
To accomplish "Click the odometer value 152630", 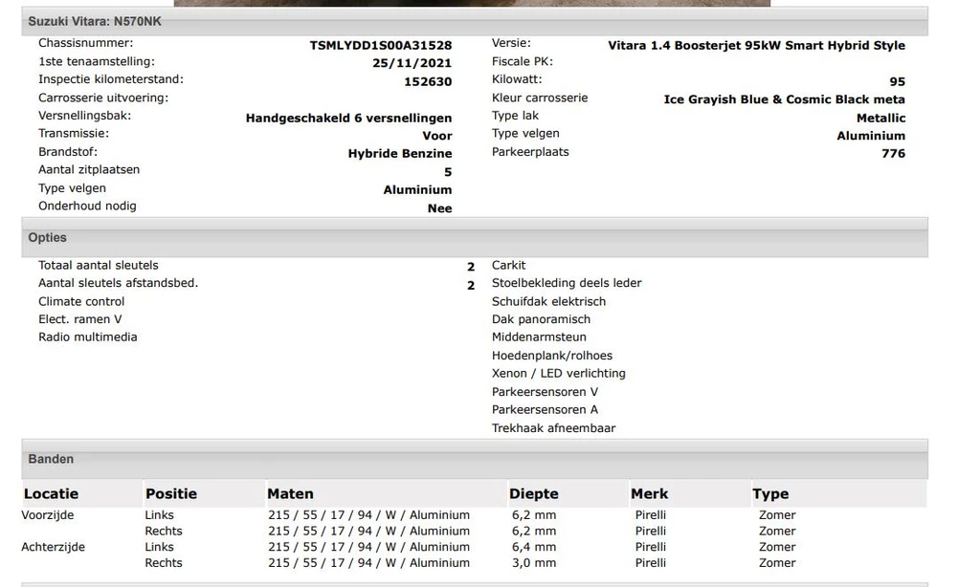I will pos(427,81).
